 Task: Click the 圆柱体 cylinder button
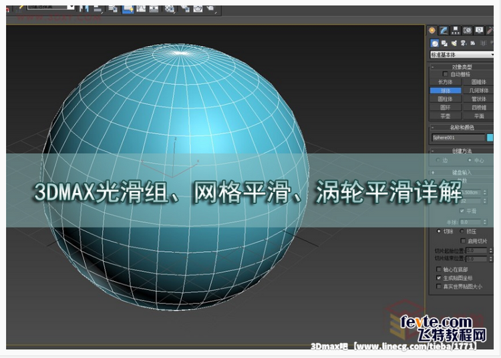(445, 99)
